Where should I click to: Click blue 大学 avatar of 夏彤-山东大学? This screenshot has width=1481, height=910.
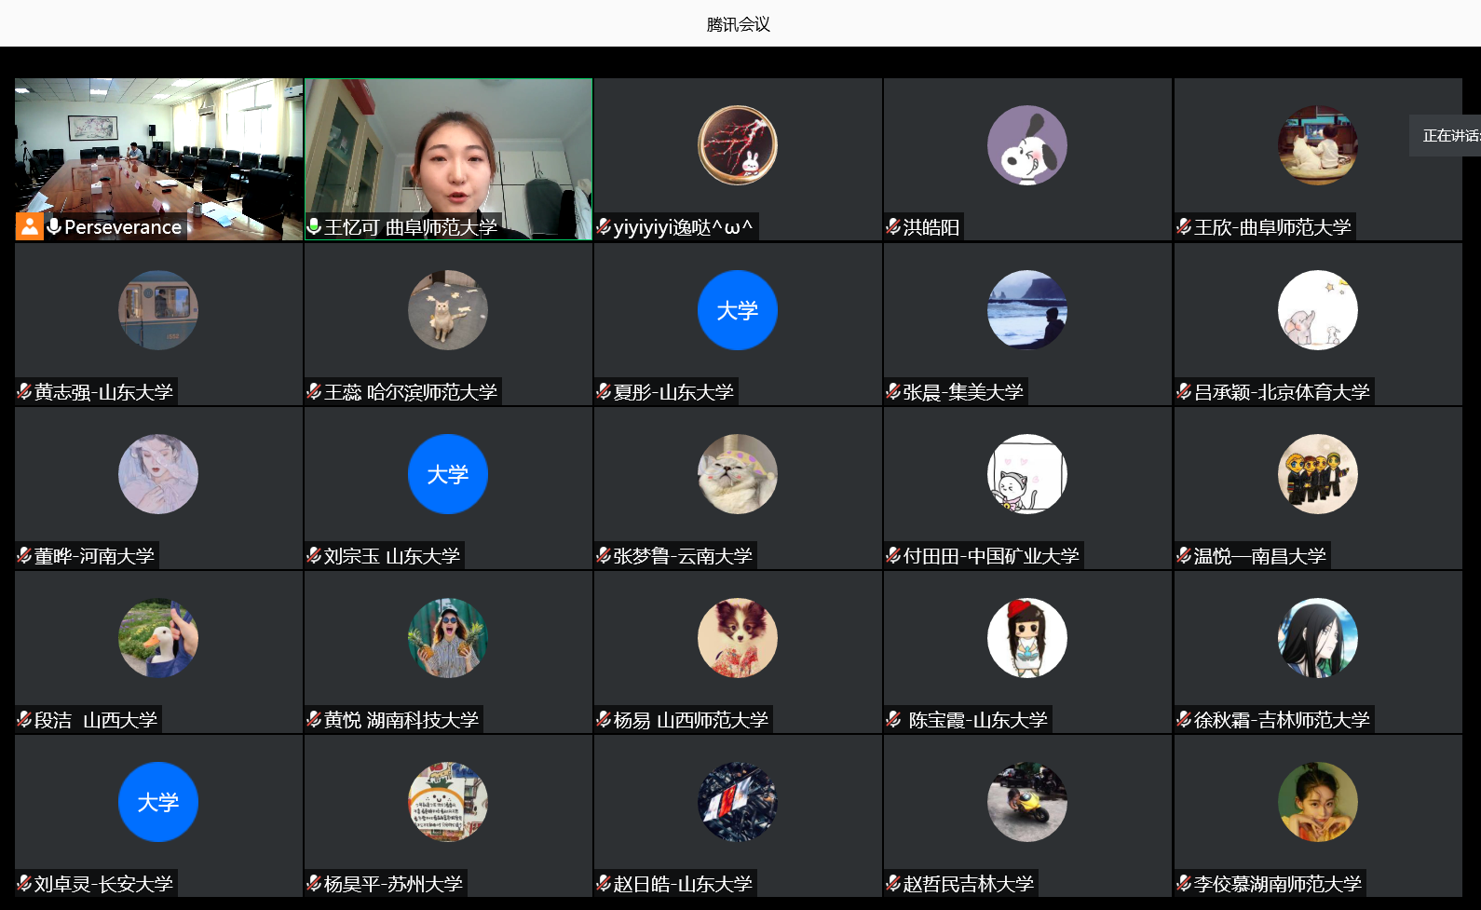737,310
